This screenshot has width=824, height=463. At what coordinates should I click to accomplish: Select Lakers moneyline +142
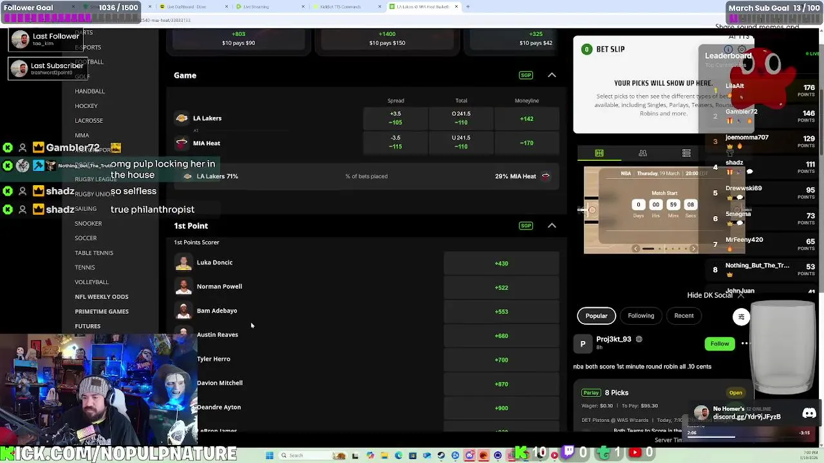pos(527,118)
